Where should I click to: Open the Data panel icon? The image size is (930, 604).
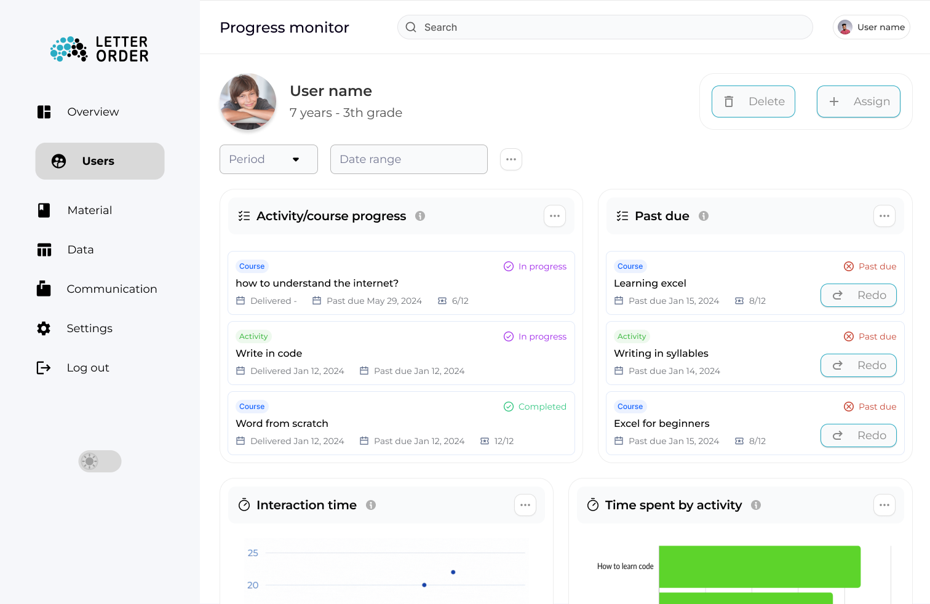tap(44, 249)
